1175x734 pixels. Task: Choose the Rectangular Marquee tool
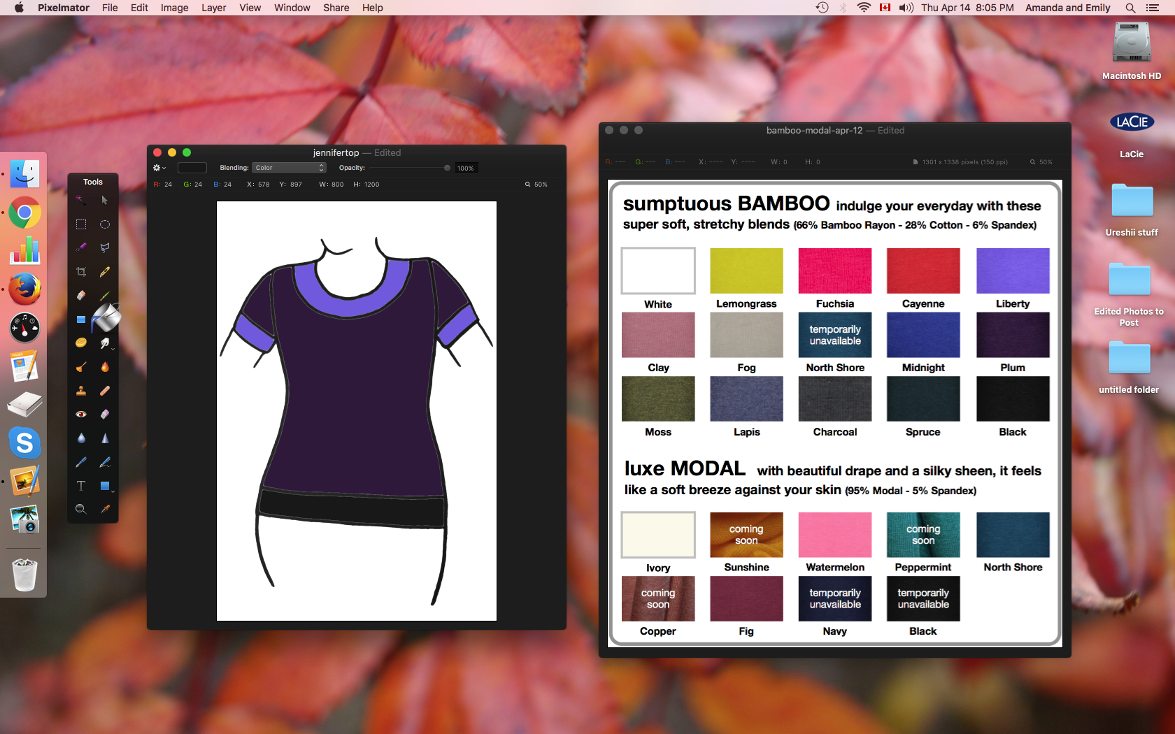click(x=81, y=224)
